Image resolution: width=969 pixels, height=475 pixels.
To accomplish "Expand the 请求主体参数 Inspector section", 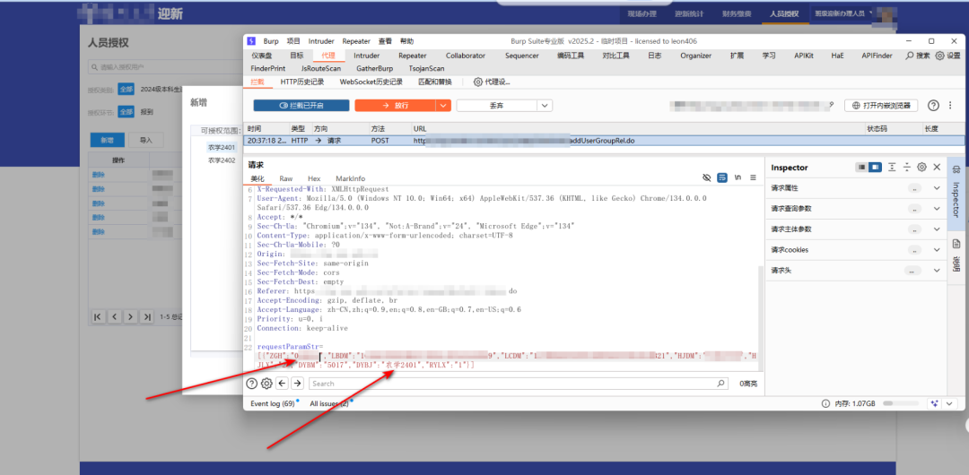I will click(x=936, y=229).
